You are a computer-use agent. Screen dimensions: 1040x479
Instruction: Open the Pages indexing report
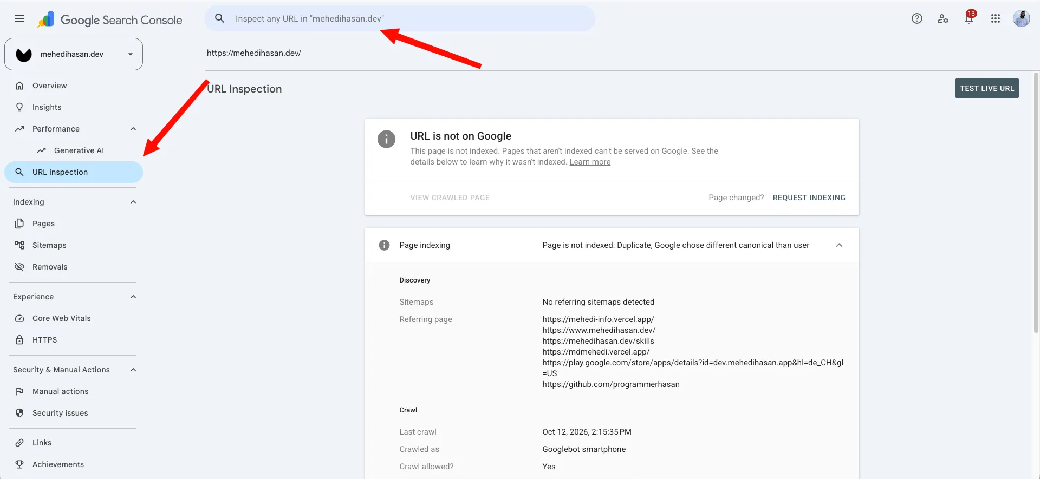click(x=74, y=224)
